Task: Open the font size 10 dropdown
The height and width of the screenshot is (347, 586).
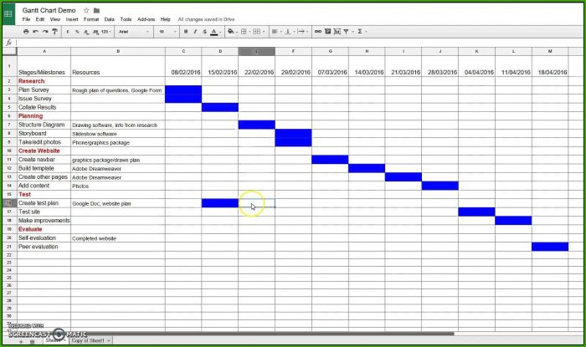Action: click(x=167, y=32)
